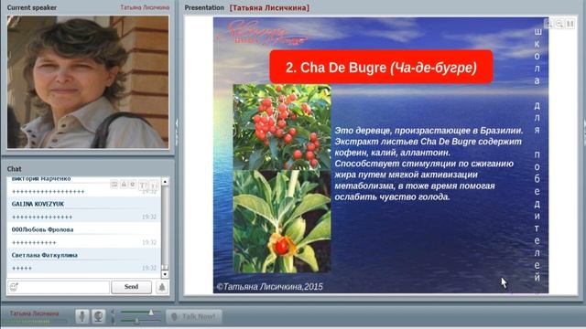The width and height of the screenshot is (586, 329).
Task: Toggle the microphone button in bottom bar
Action: coord(81,316)
